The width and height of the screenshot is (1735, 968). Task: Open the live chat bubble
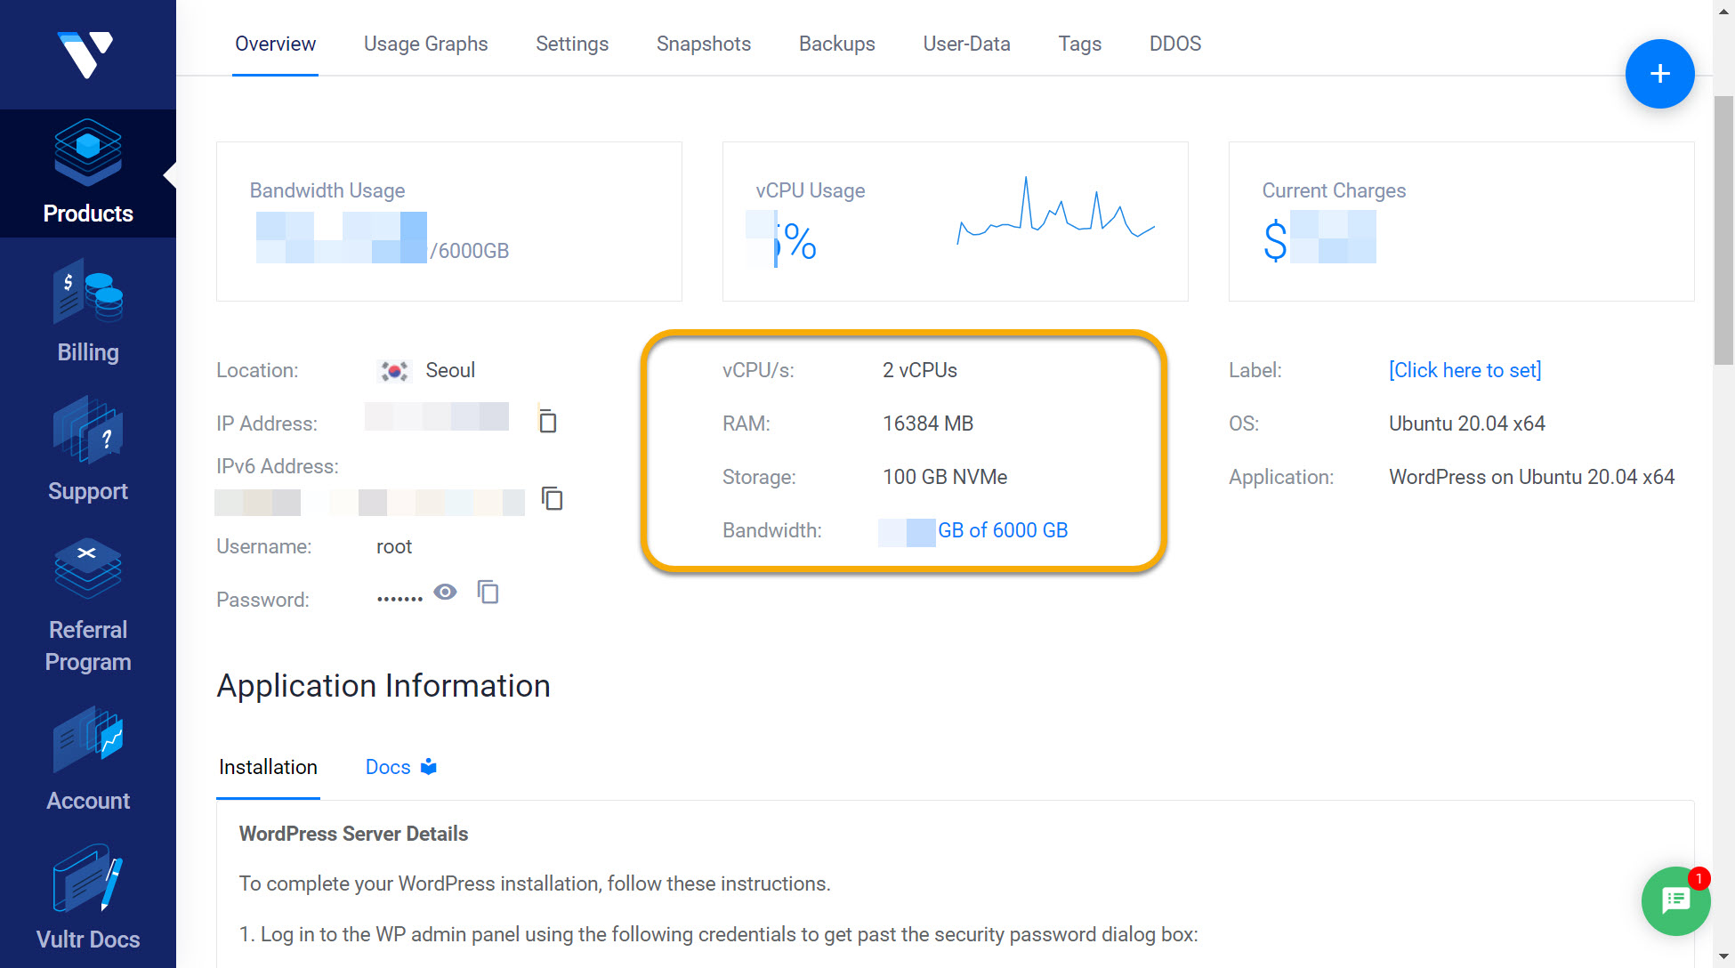click(x=1675, y=900)
